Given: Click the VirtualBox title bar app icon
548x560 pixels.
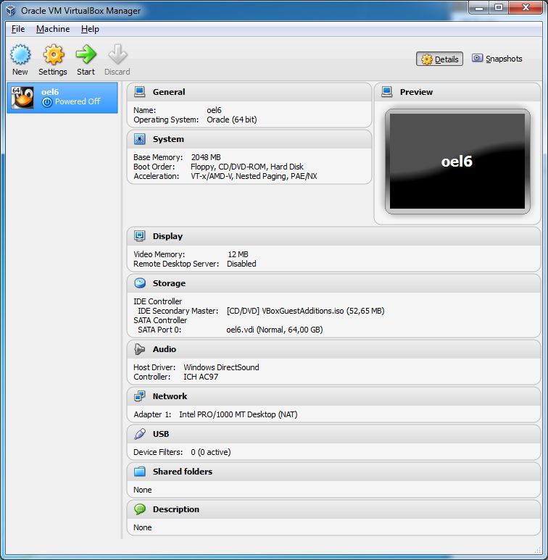Looking at the screenshot, I should coord(11,10).
